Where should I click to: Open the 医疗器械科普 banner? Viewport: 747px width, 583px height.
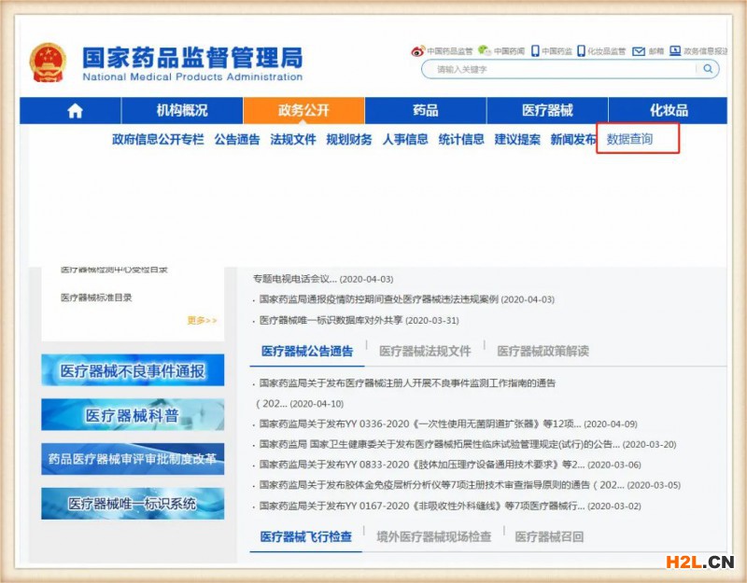coord(133,415)
